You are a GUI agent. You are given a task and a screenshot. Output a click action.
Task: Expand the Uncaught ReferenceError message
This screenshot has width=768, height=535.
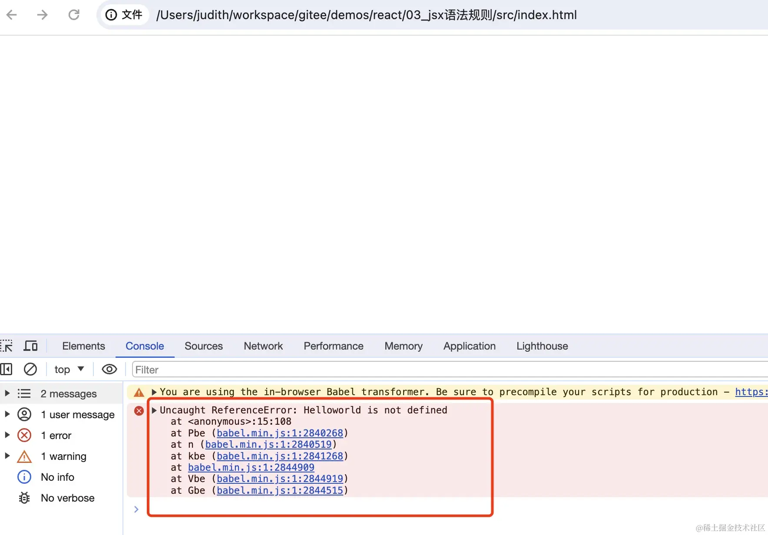pos(154,410)
